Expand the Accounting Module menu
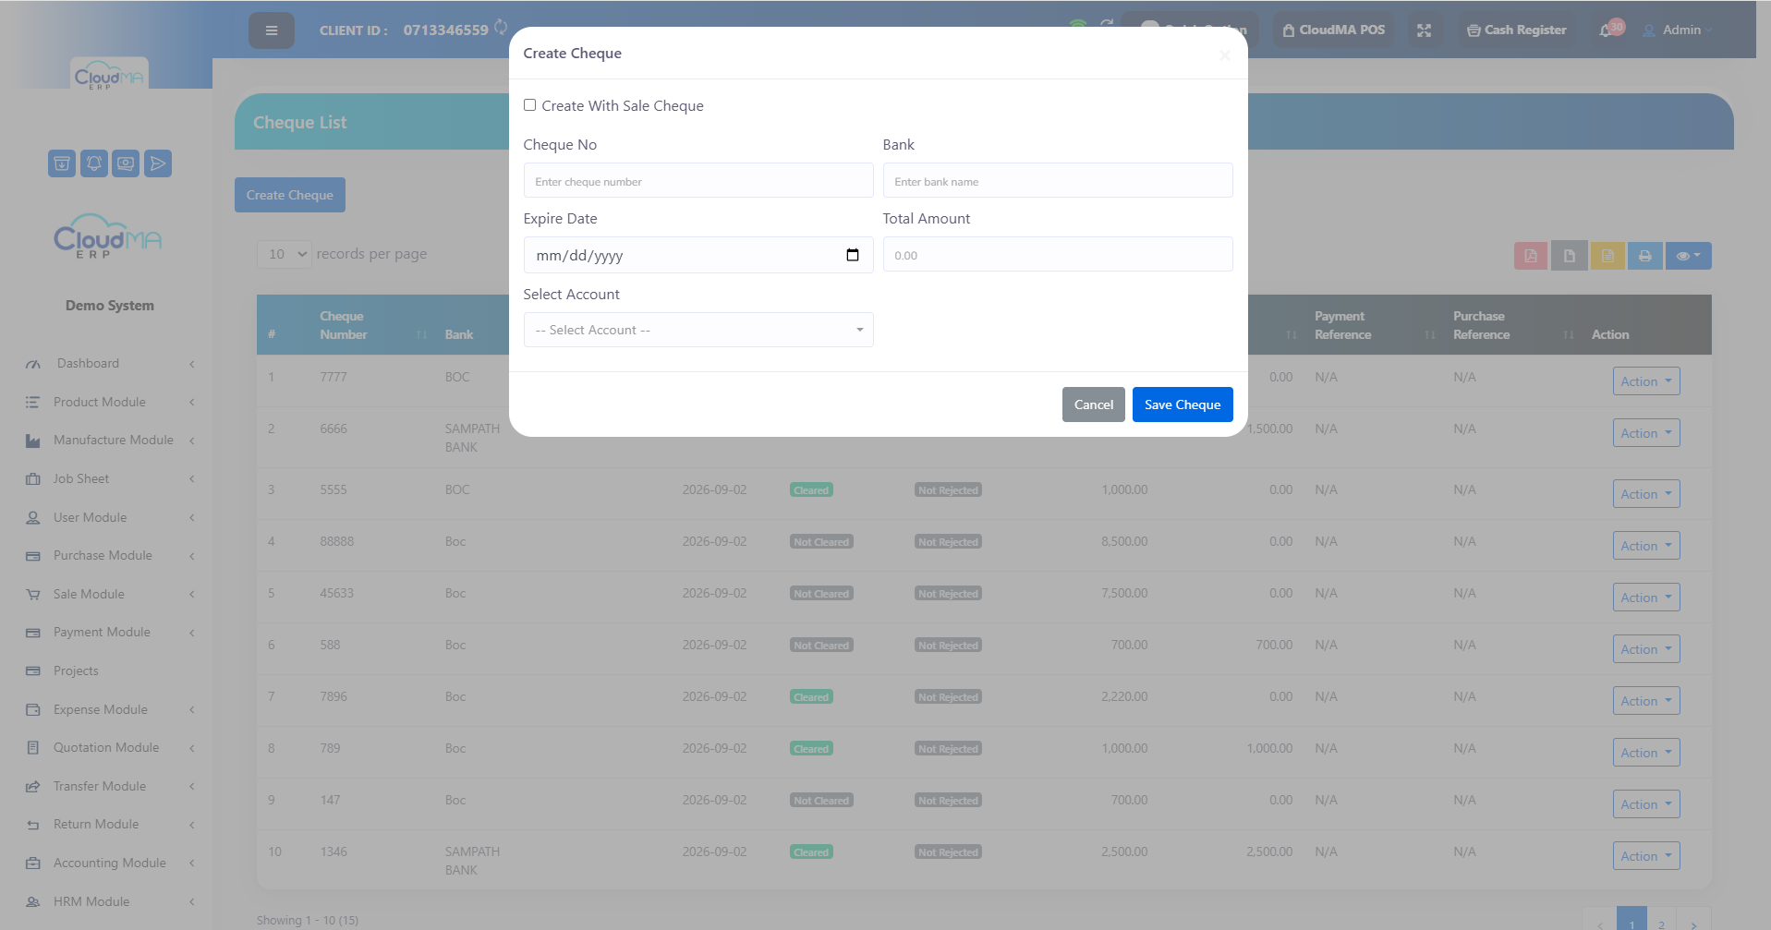1771x930 pixels. (x=110, y=863)
